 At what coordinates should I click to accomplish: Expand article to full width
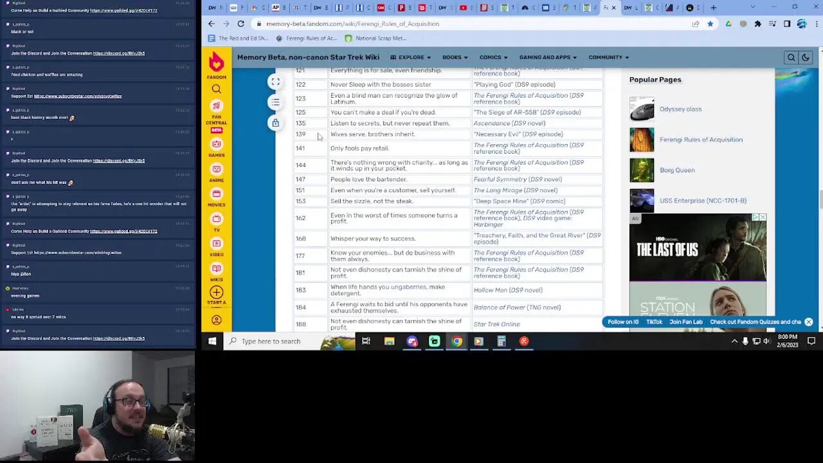pyautogui.click(x=275, y=82)
